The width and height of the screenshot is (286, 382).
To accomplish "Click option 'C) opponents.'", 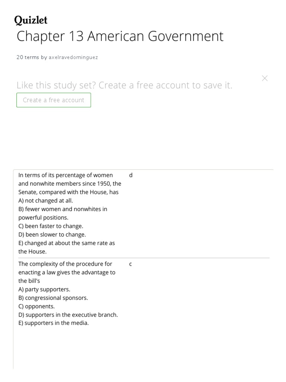I will [36, 306].
